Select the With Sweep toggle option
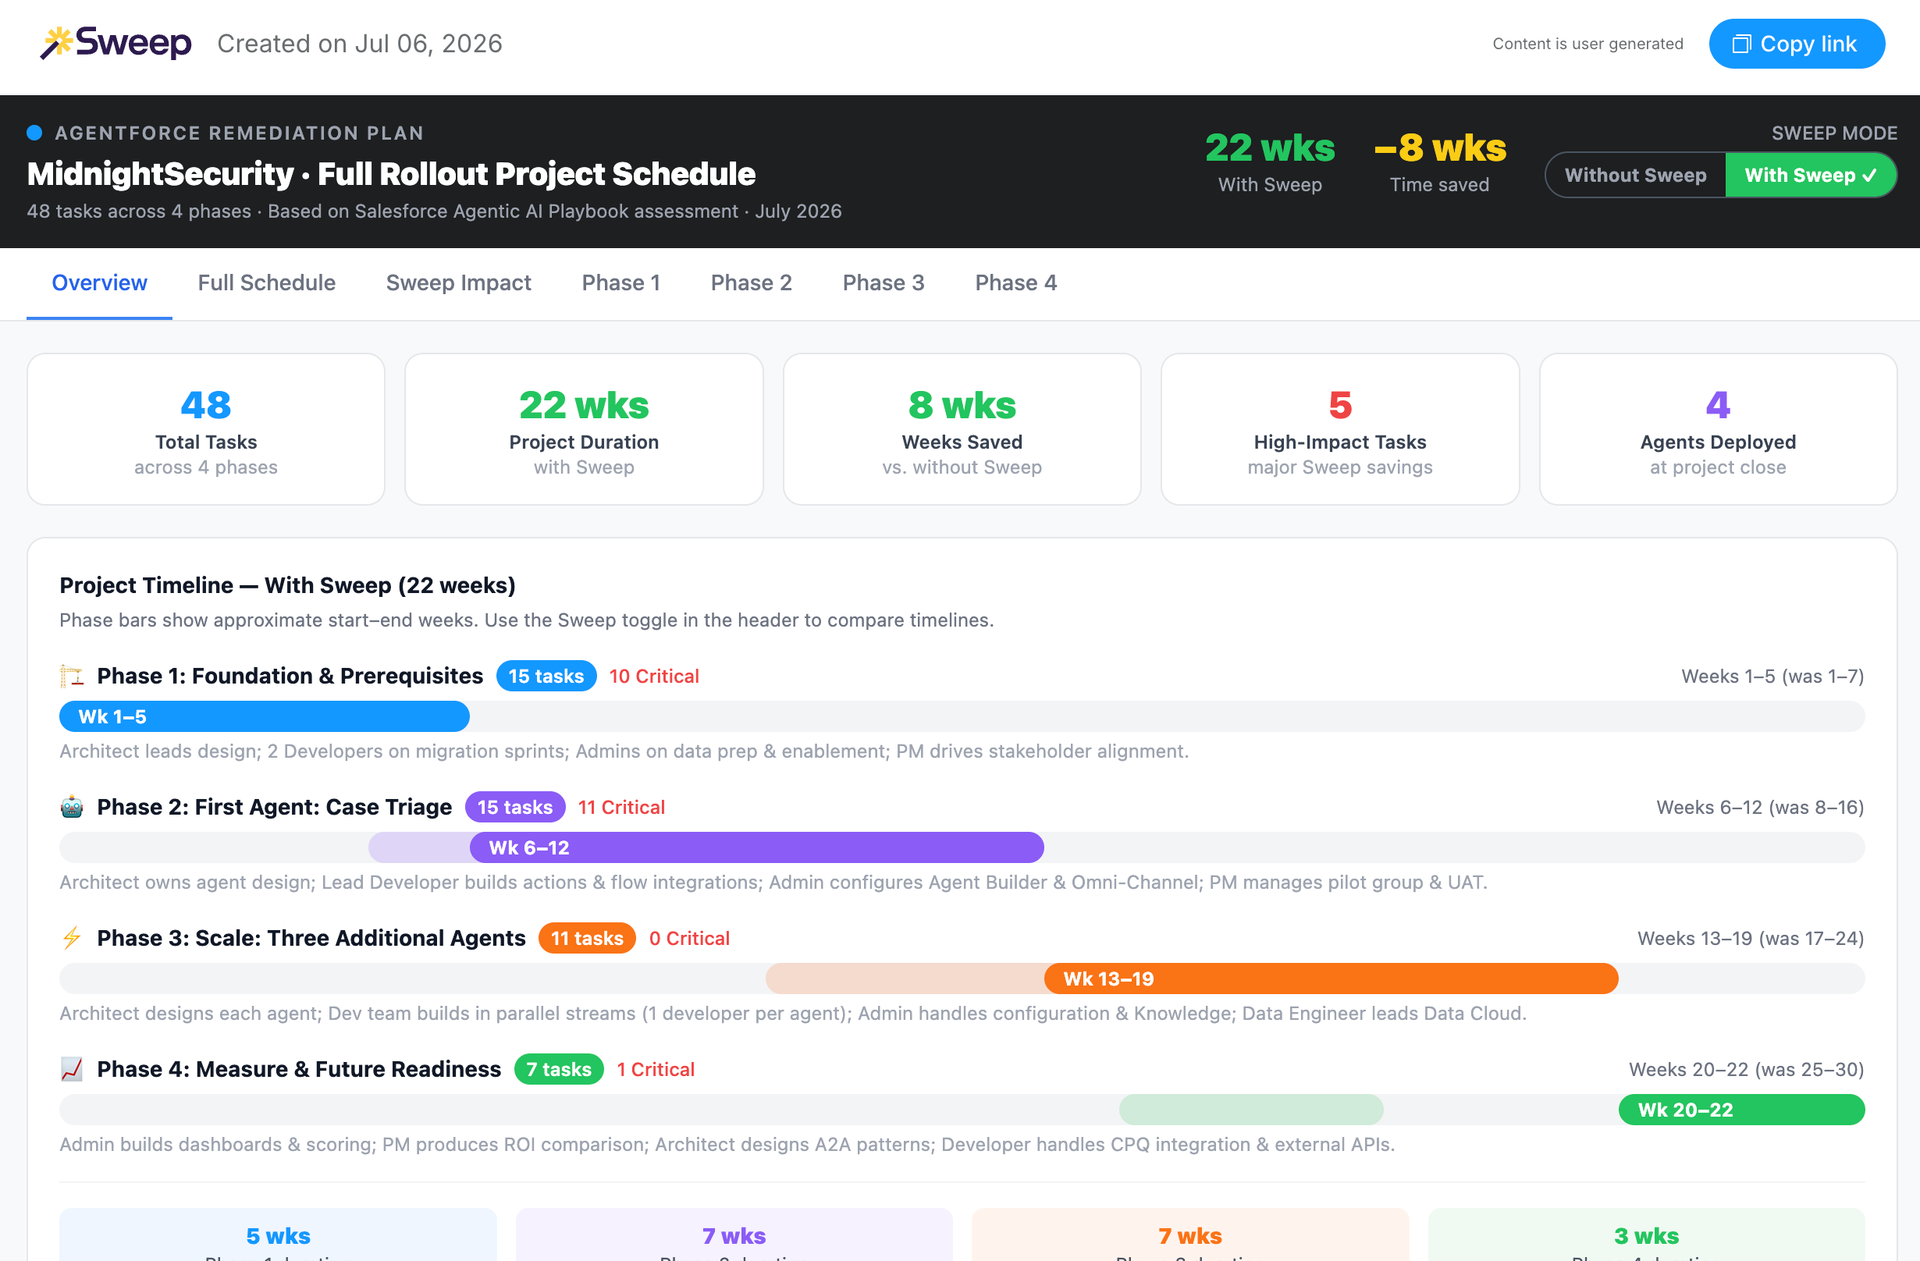Screen dimensions: 1920x1261 pyautogui.click(x=1810, y=175)
